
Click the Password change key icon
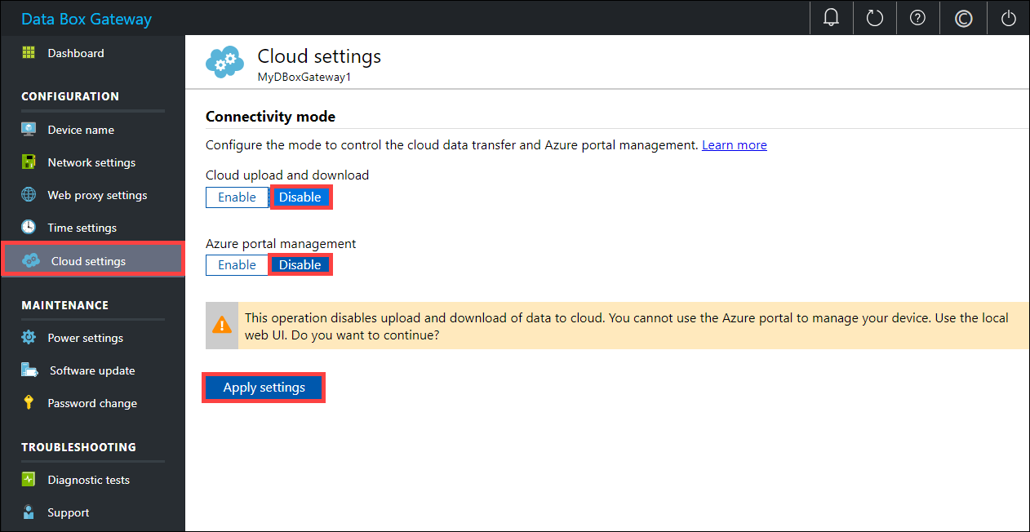click(29, 403)
